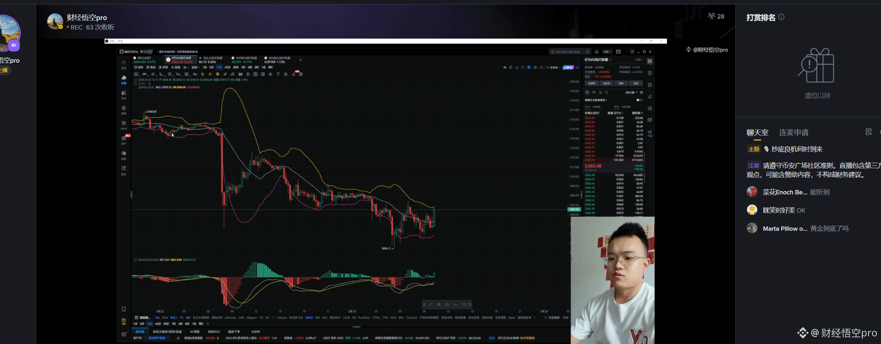Image resolution: width=881 pixels, height=344 pixels.
Task: Delete drawings with the trash icon
Action: (x=301, y=74)
